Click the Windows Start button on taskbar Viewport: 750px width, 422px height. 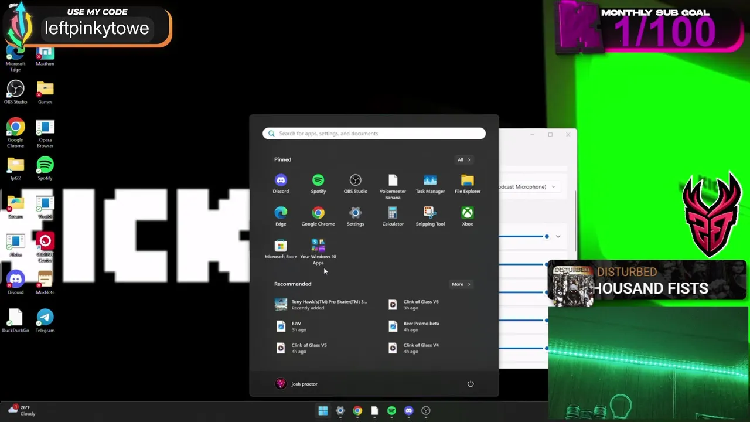click(x=323, y=411)
